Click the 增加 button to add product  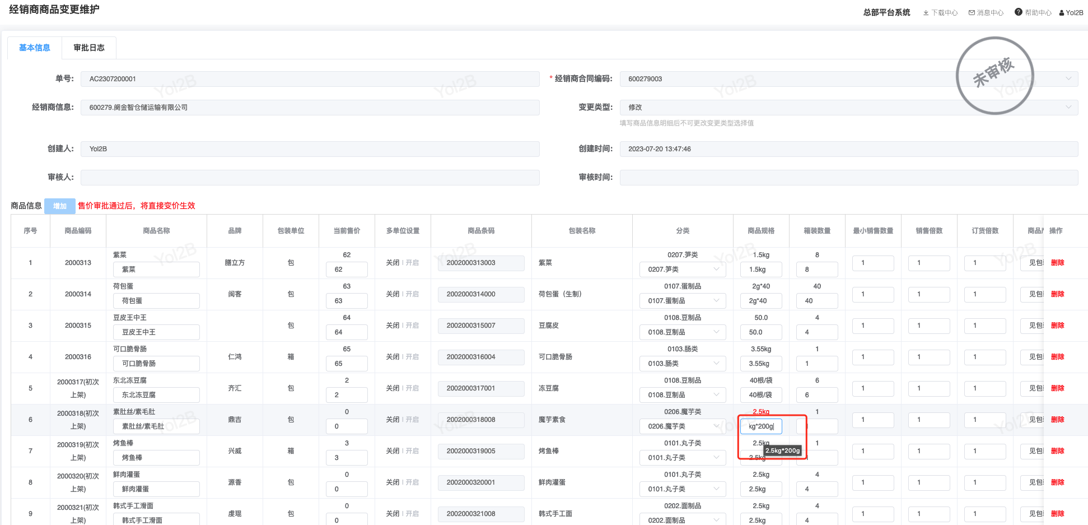pos(60,206)
